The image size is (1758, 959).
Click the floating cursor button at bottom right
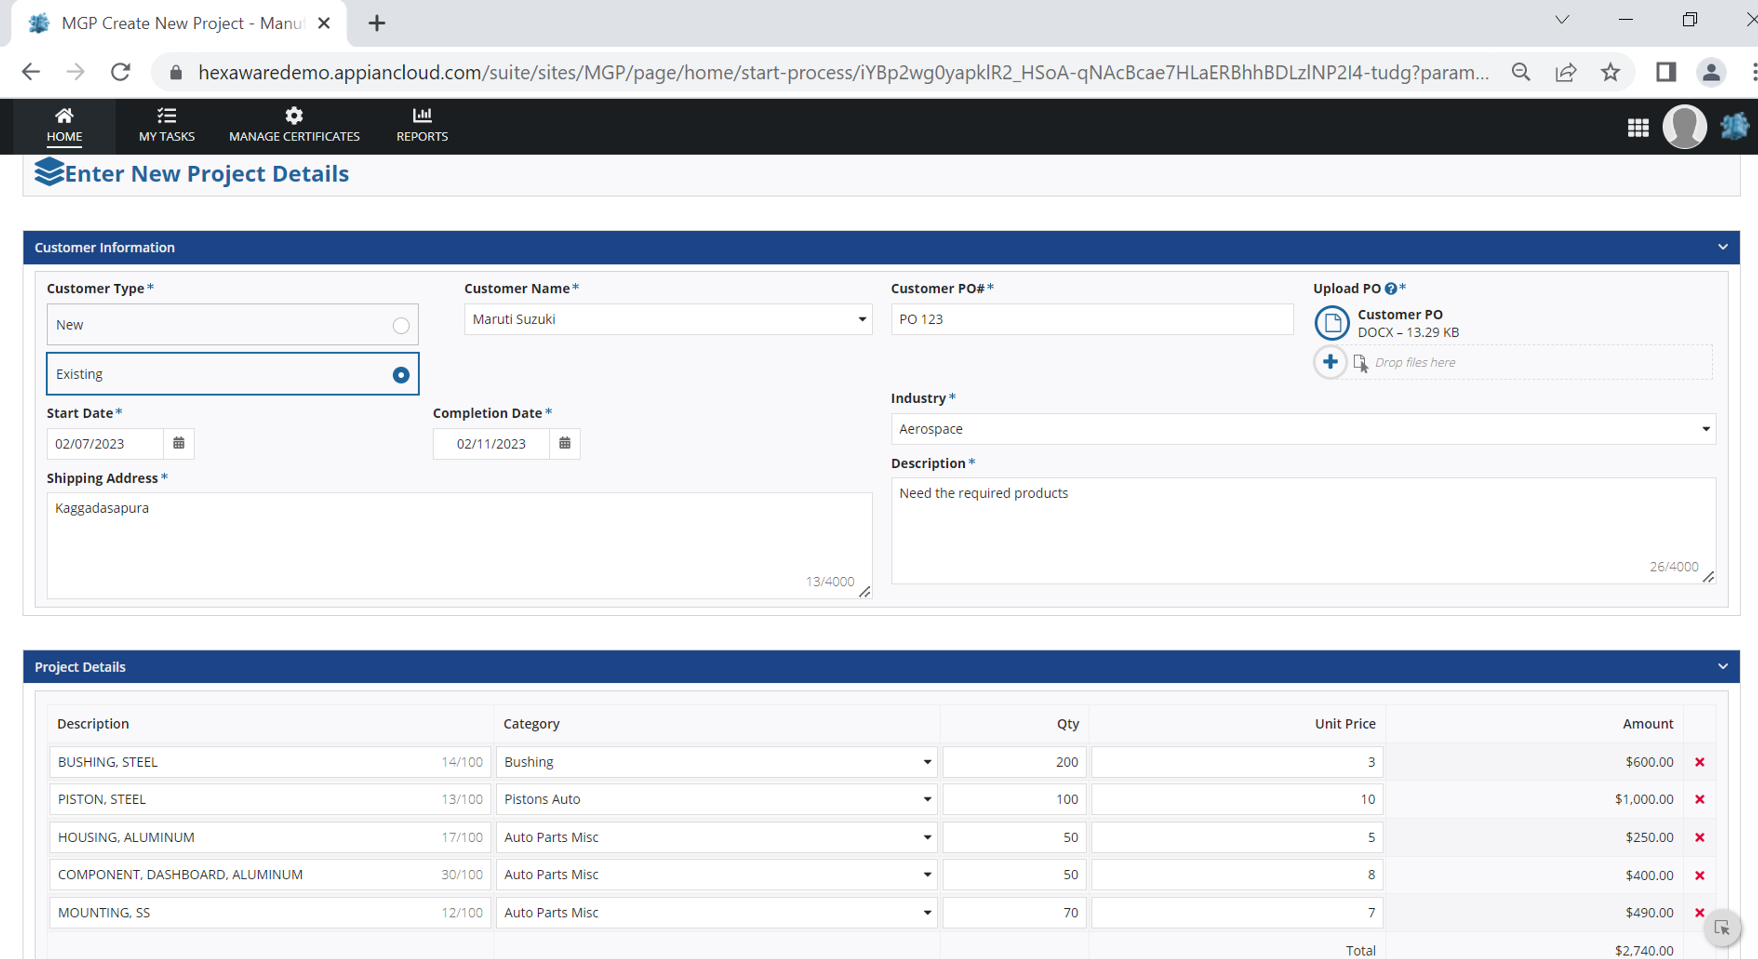coord(1721,927)
